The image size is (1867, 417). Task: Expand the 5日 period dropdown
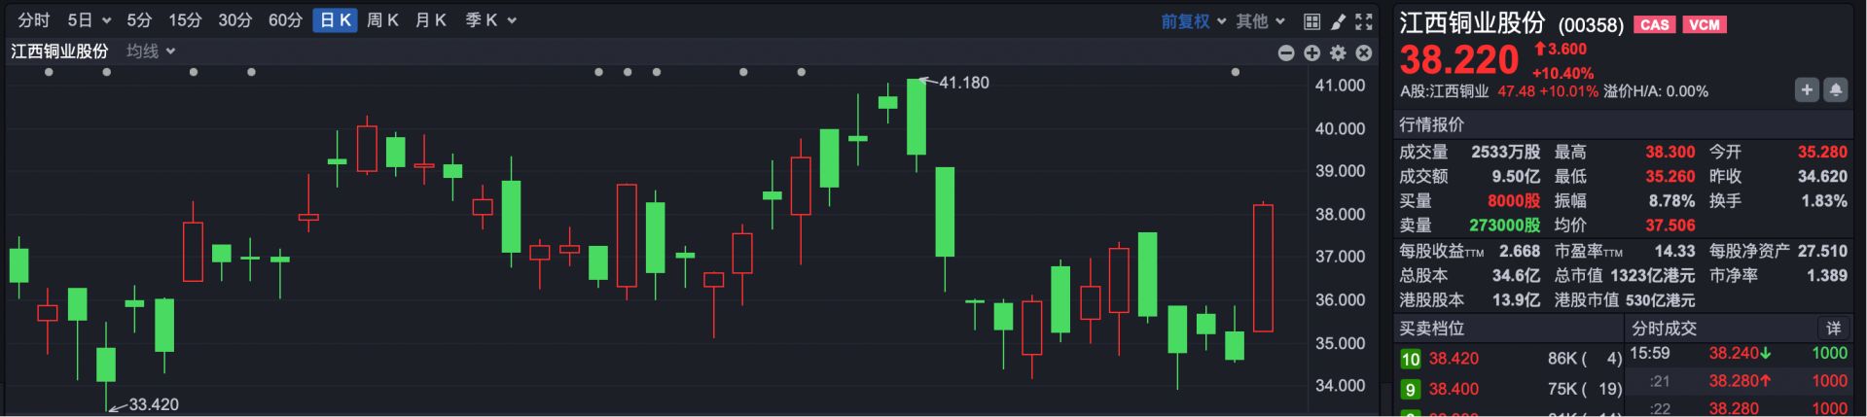[x=90, y=20]
